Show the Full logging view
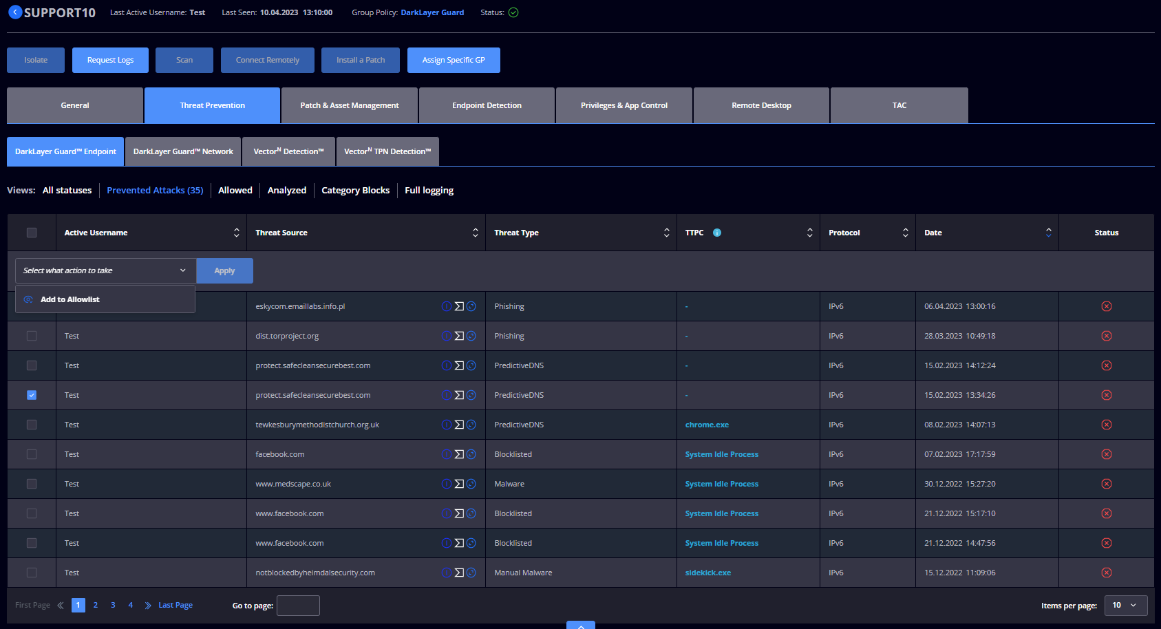This screenshot has height=629, width=1161. coord(429,191)
